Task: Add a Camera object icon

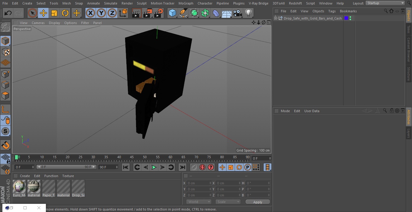Action: tap(238, 13)
